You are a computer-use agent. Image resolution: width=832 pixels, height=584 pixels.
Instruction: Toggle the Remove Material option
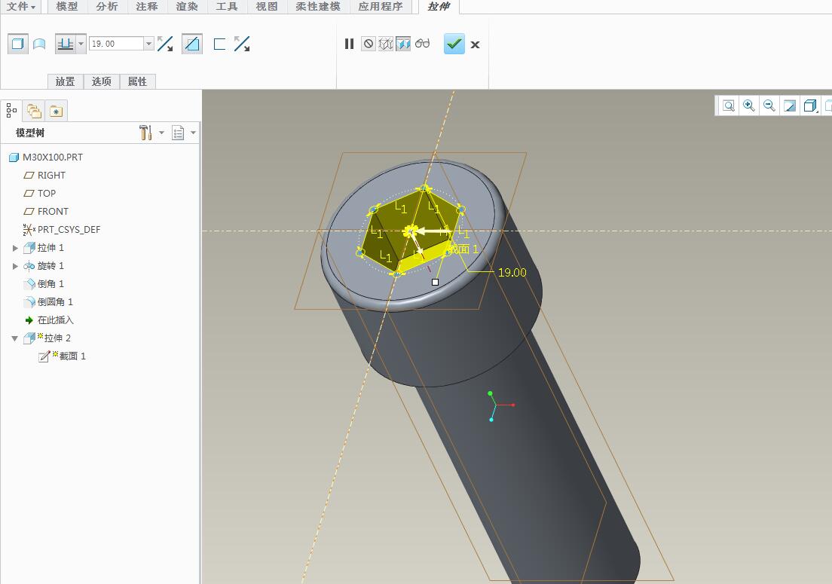192,44
